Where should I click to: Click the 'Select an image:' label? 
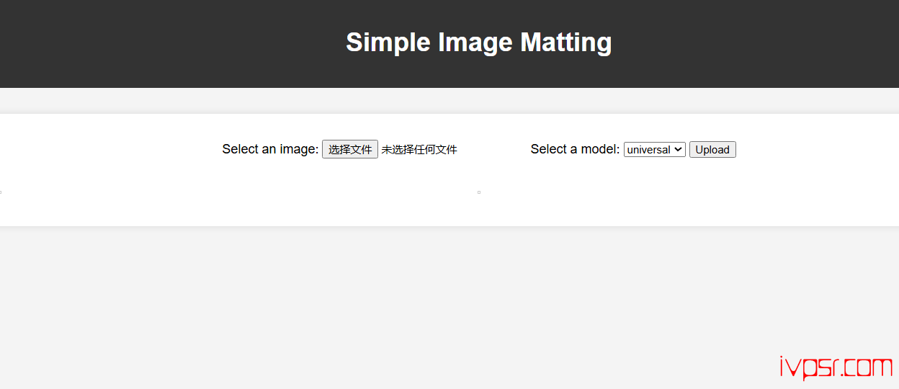(x=270, y=149)
